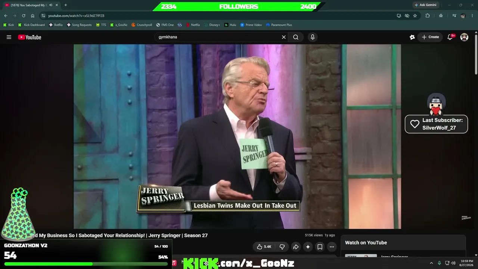The image size is (478, 269).
Task: Dislike the Jerry Springer video
Action: click(282, 247)
